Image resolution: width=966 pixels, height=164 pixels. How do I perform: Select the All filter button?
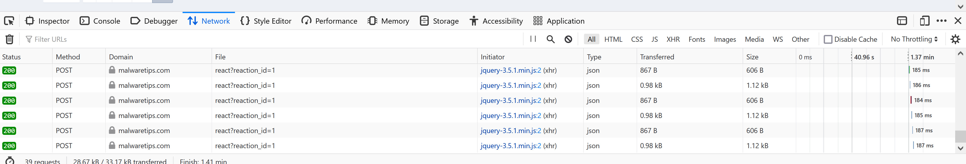pyautogui.click(x=591, y=39)
